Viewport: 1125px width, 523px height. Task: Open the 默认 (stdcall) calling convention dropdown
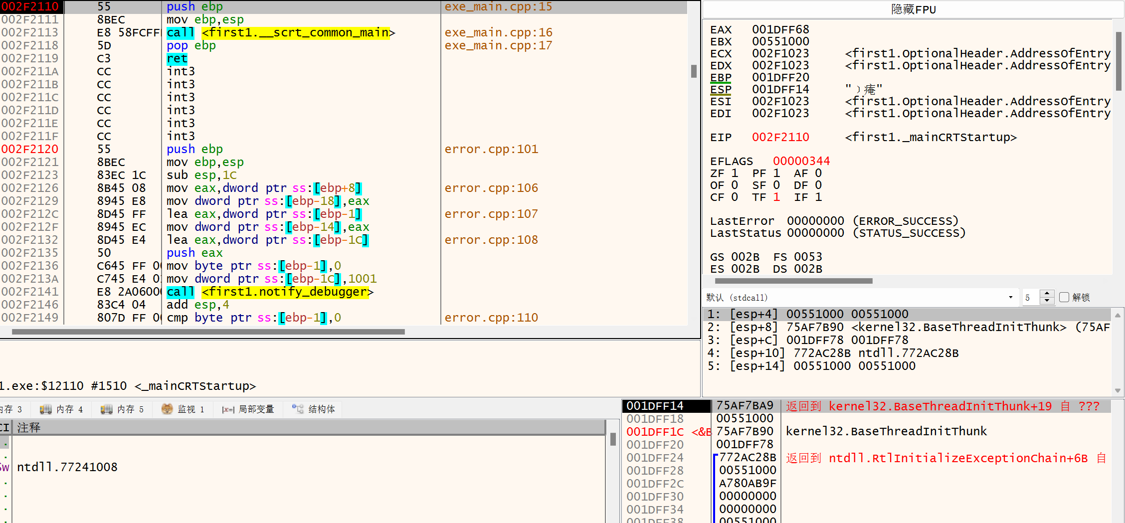point(1010,298)
